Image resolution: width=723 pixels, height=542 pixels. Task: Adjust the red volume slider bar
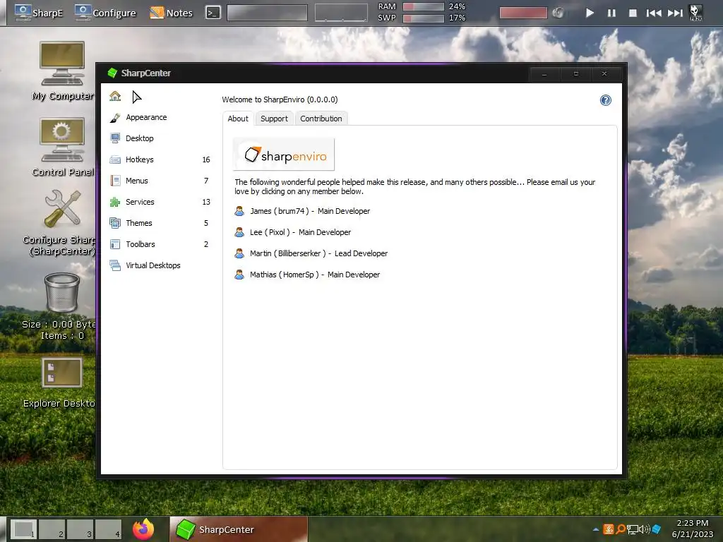tap(523, 13)
